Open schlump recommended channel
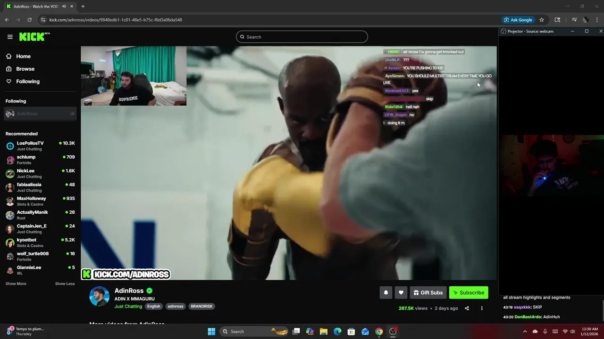604x339 pixels. coord(40,160)
